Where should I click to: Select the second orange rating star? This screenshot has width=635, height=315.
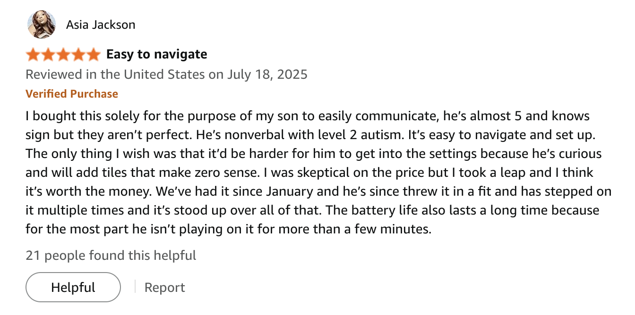[x=48, y=55]
